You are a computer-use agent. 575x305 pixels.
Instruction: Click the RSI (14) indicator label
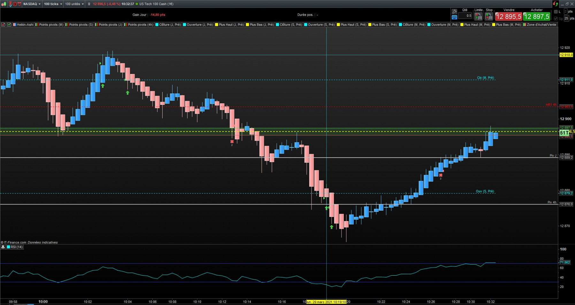(17, 247)
